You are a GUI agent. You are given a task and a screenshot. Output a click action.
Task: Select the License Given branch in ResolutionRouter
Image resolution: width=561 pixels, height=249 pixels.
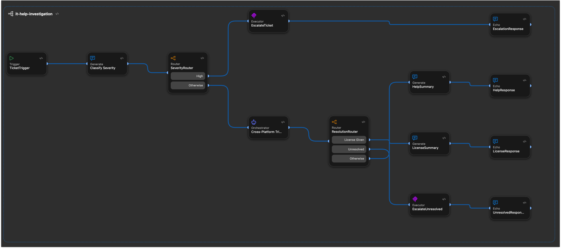coord(349,140)
